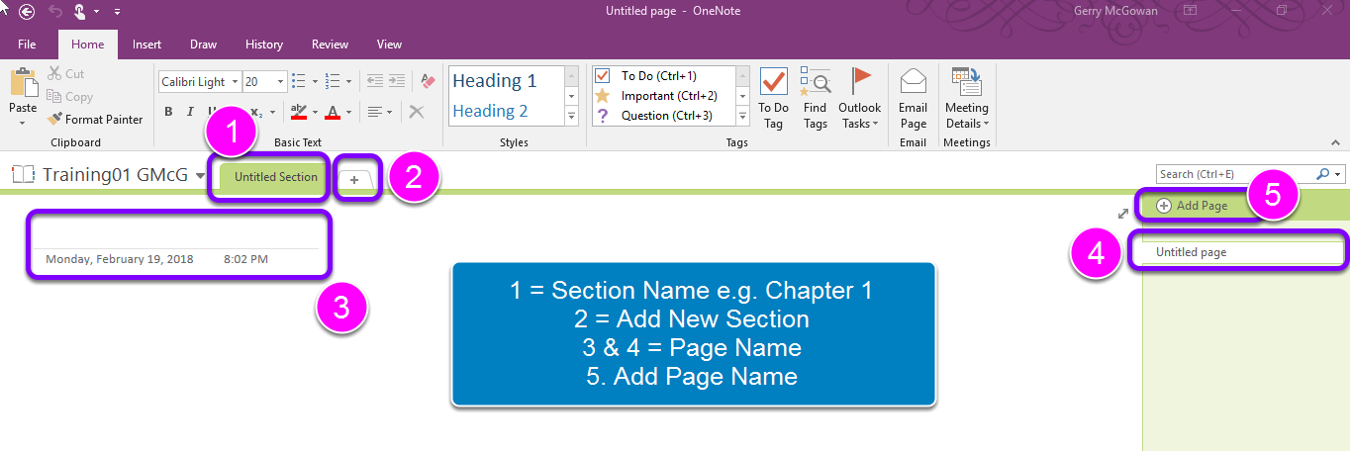
Task: Click Copy in the Clipboard group
Action: (69, 97)
